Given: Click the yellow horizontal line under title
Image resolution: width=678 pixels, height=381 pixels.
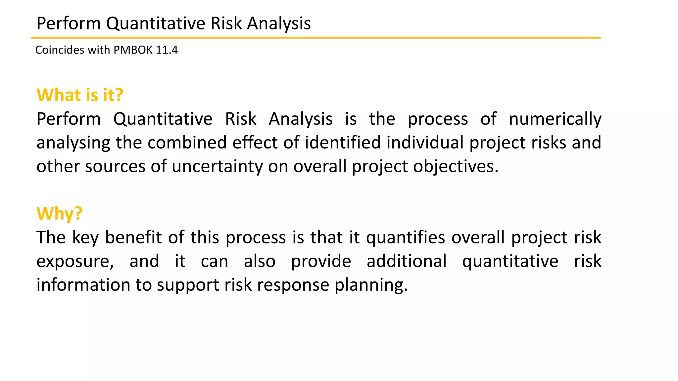Looking at the screenshot, I should click(316, 38).
